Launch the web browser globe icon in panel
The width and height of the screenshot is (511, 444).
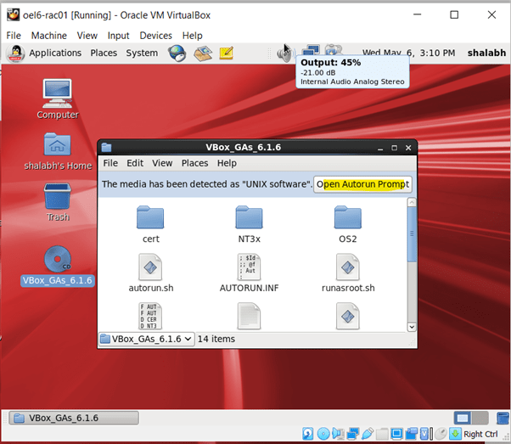[x=177, y=53]
